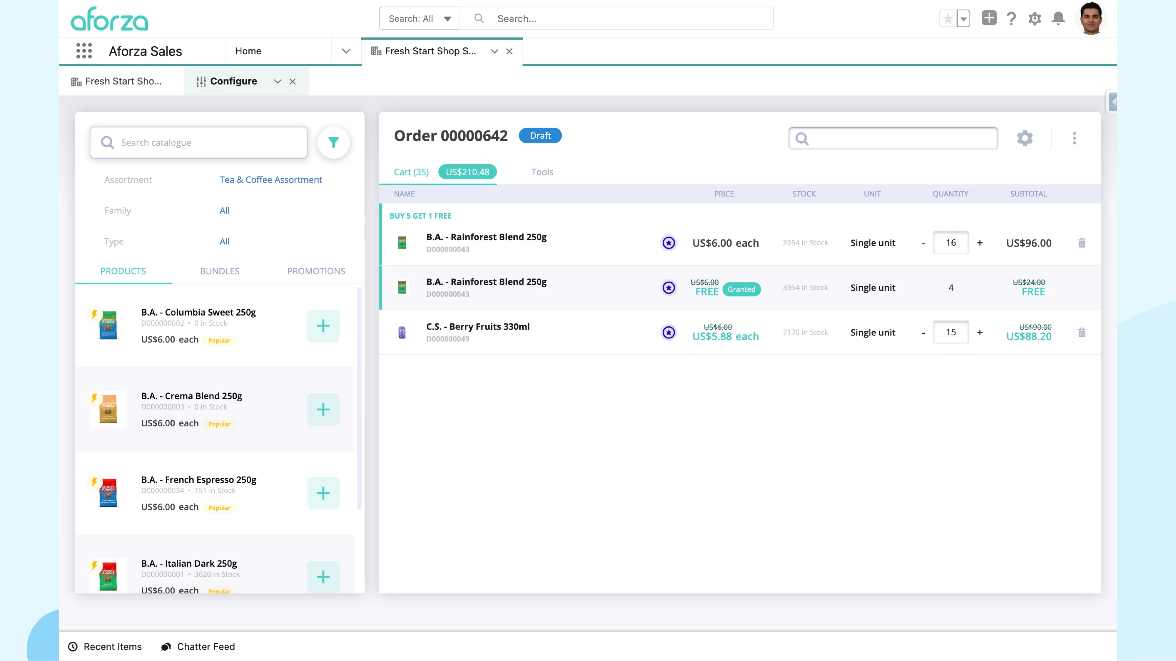The image size is (1176, 661).
Task: Click the US$210.48 cart total badge
Action: coord(467,172)
